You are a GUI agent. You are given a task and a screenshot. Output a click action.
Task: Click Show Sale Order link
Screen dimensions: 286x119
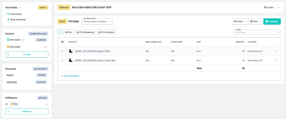pyautogui.click(x=18, y=20)
